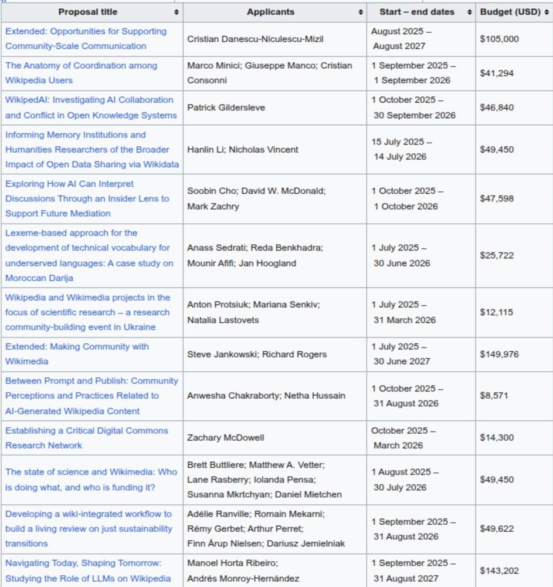This screenshot has height=587, width=553.
Task: Select applicant cell Soobin Cho; David W. McDonald
Action: pyautogui.click(x=275, y=199)
